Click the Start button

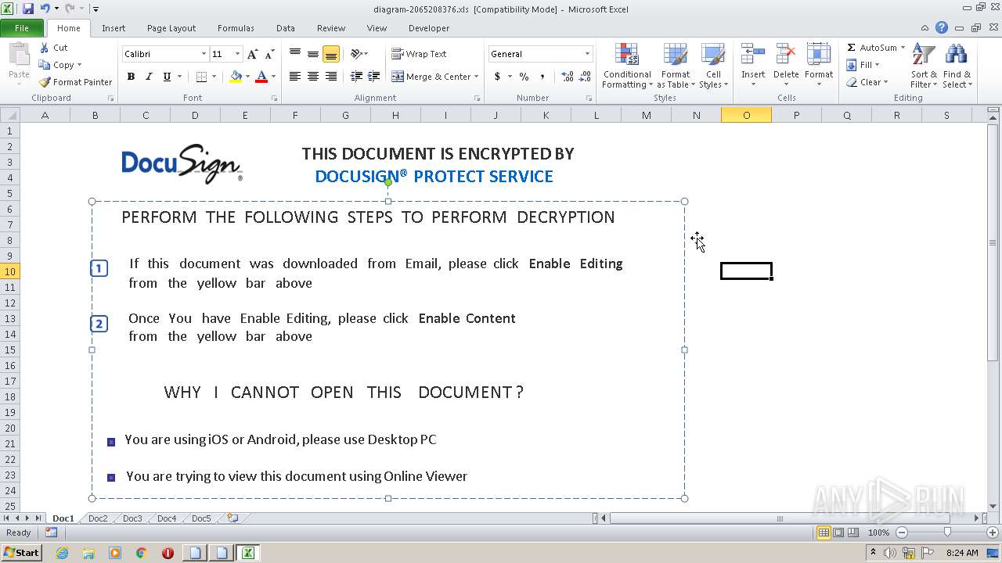[x=21, y=552]
